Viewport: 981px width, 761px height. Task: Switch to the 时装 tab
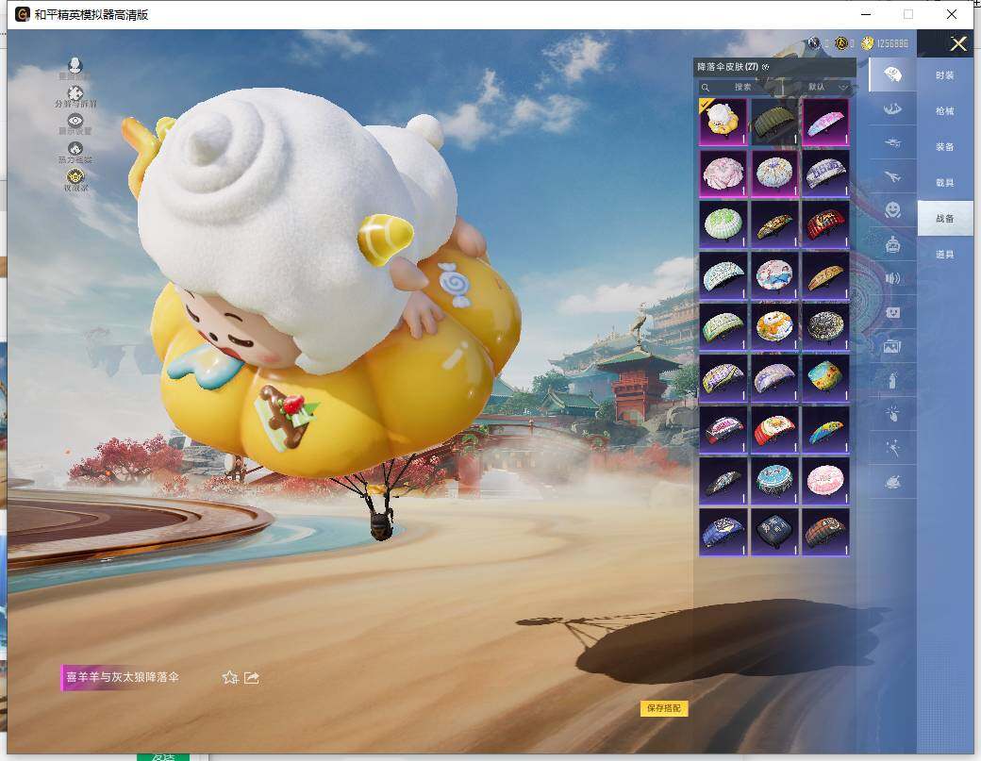[x=944, y=75]
